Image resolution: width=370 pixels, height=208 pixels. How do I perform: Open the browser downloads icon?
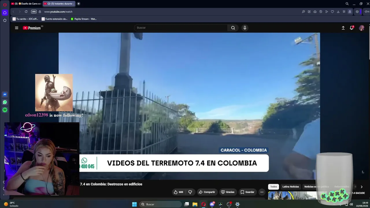click(x=338, y=12)
